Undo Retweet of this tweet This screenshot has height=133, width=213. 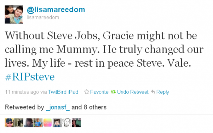click(x=133, y=92)
